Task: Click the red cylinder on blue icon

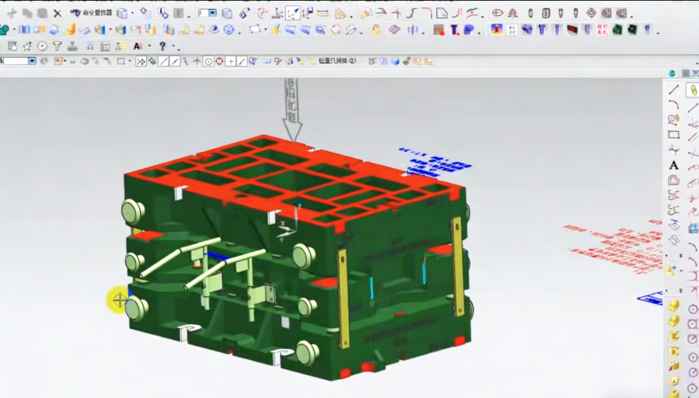Action: (496, 29)
